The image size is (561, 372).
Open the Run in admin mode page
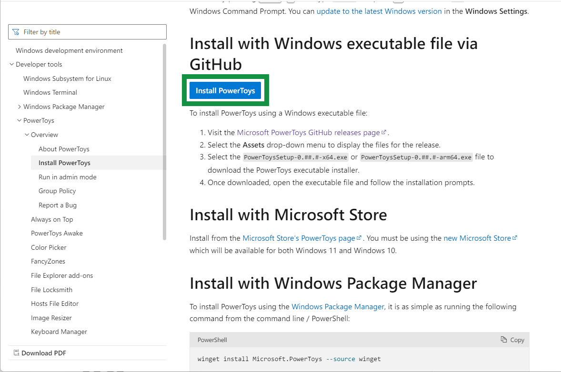68,177
